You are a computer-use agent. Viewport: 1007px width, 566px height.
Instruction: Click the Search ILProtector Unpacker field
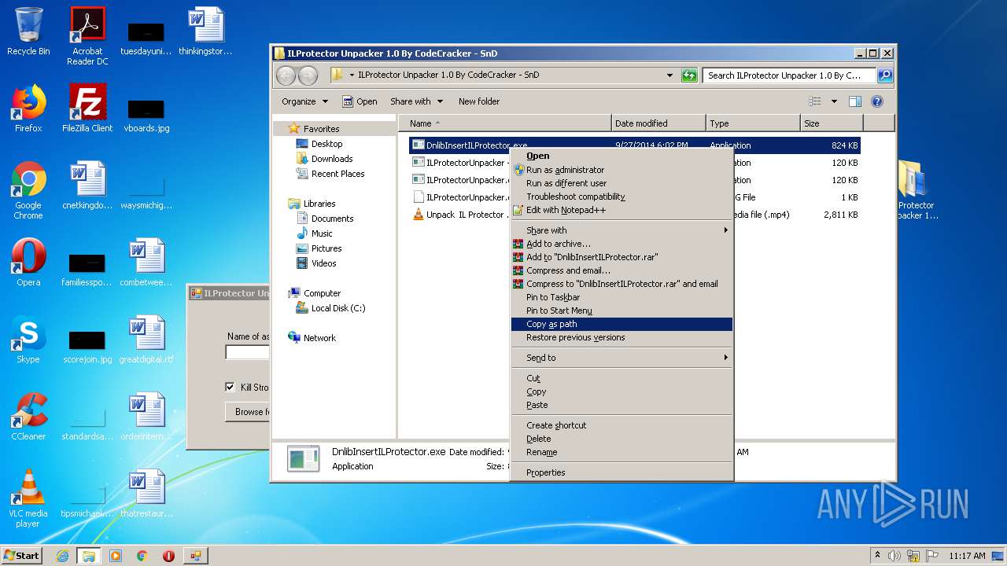coord(790,75)
